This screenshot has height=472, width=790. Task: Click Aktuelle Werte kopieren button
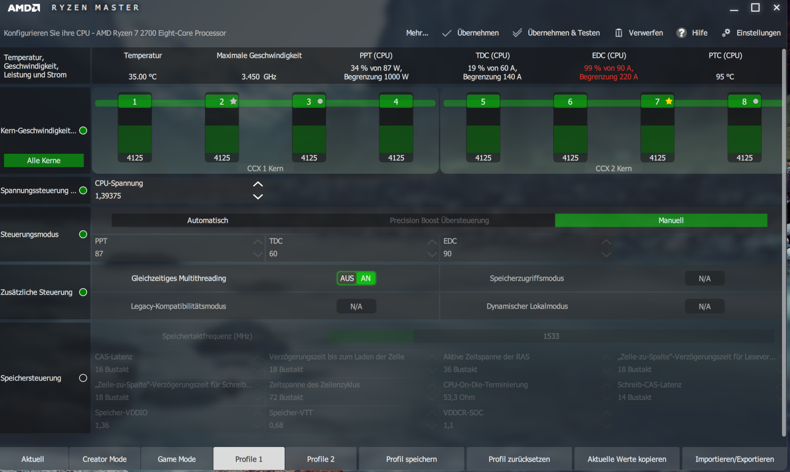point(627,459)
